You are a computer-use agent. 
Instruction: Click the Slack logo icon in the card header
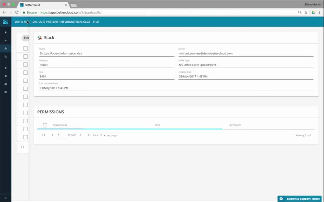point(40,38)
